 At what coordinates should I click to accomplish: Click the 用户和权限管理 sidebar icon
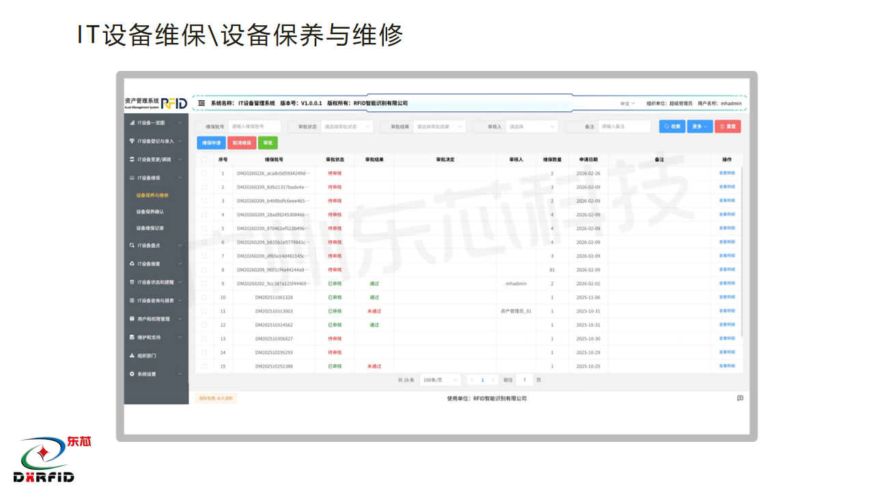[x=132, y=318]
